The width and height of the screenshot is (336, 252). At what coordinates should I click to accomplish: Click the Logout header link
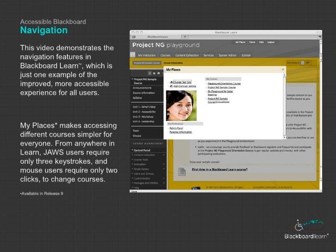(x=271, y=42)
